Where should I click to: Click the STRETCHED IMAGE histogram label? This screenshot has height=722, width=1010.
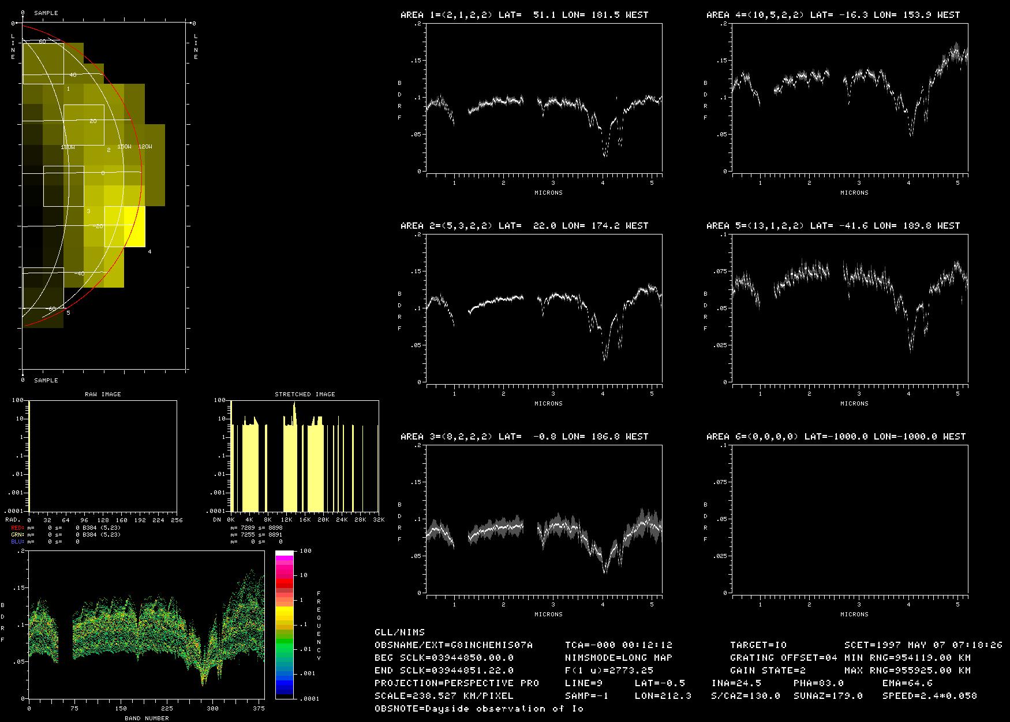[x=305, y=395]
